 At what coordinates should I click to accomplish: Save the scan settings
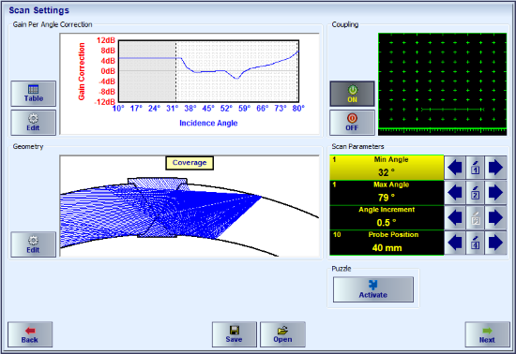coord(235,334)
